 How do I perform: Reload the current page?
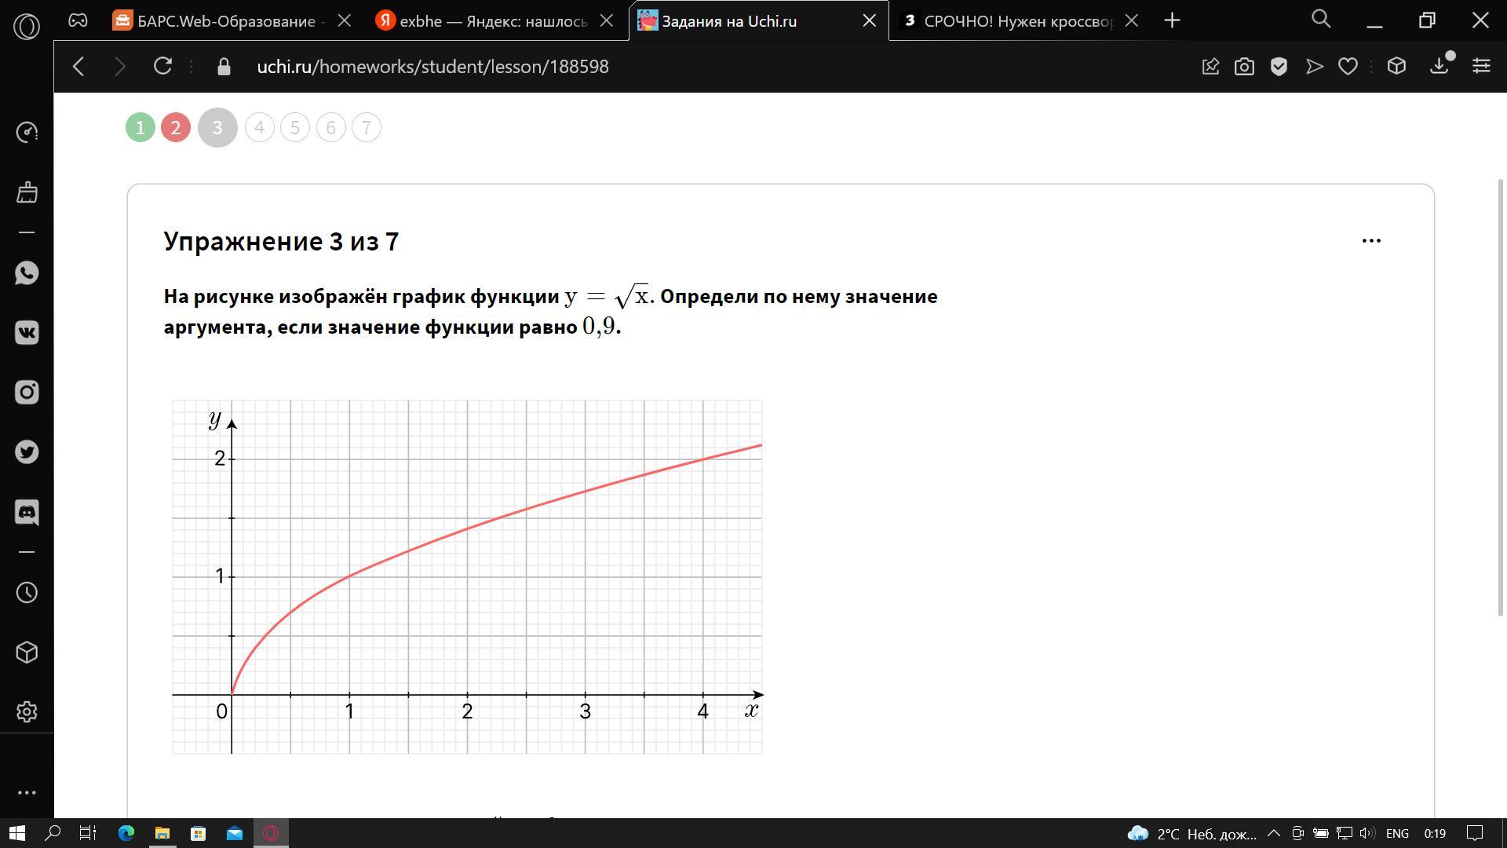tap(162, 67)
